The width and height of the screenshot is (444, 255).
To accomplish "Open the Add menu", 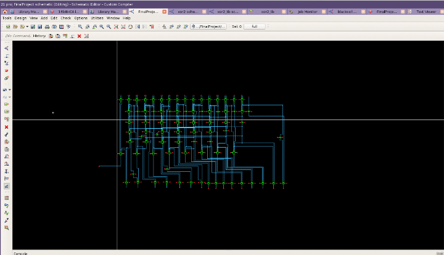I will pyautogui.click(x=44, y=18).
